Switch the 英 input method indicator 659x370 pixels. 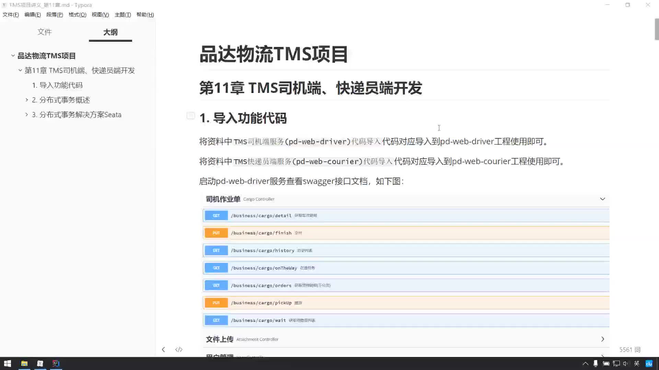coord(637,363)
